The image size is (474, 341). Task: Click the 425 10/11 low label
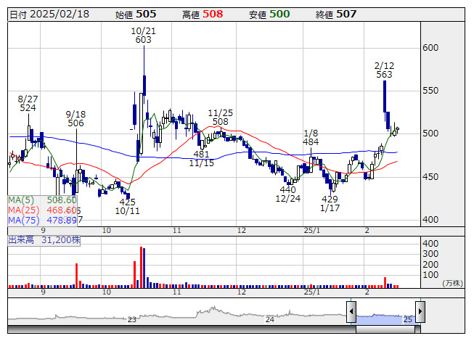coord(127,207)
